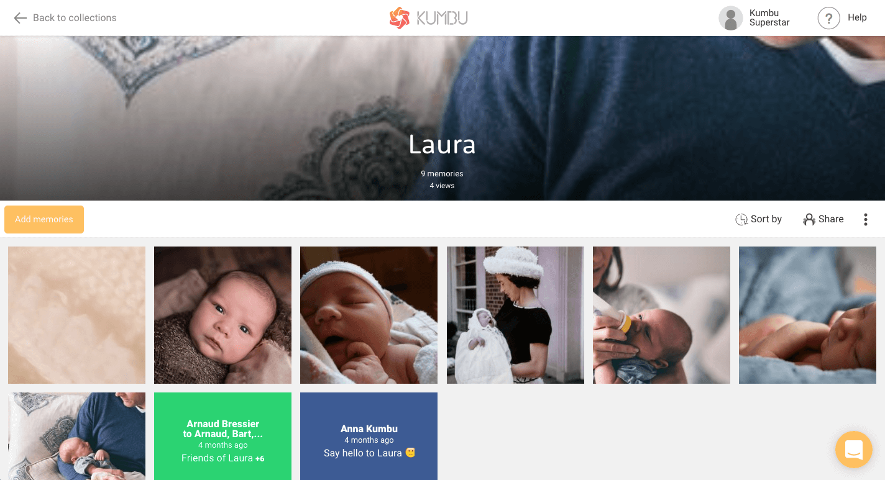Open the orange chat support bubble
This screenshot has height=480, width=885.
[x=854, y=450]
